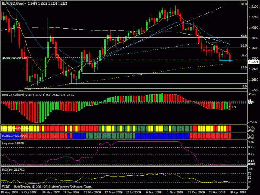The image size is (260, 195).
Task: Click the RSI(14) 28.5753 indicator label
Action: (13, 170)
